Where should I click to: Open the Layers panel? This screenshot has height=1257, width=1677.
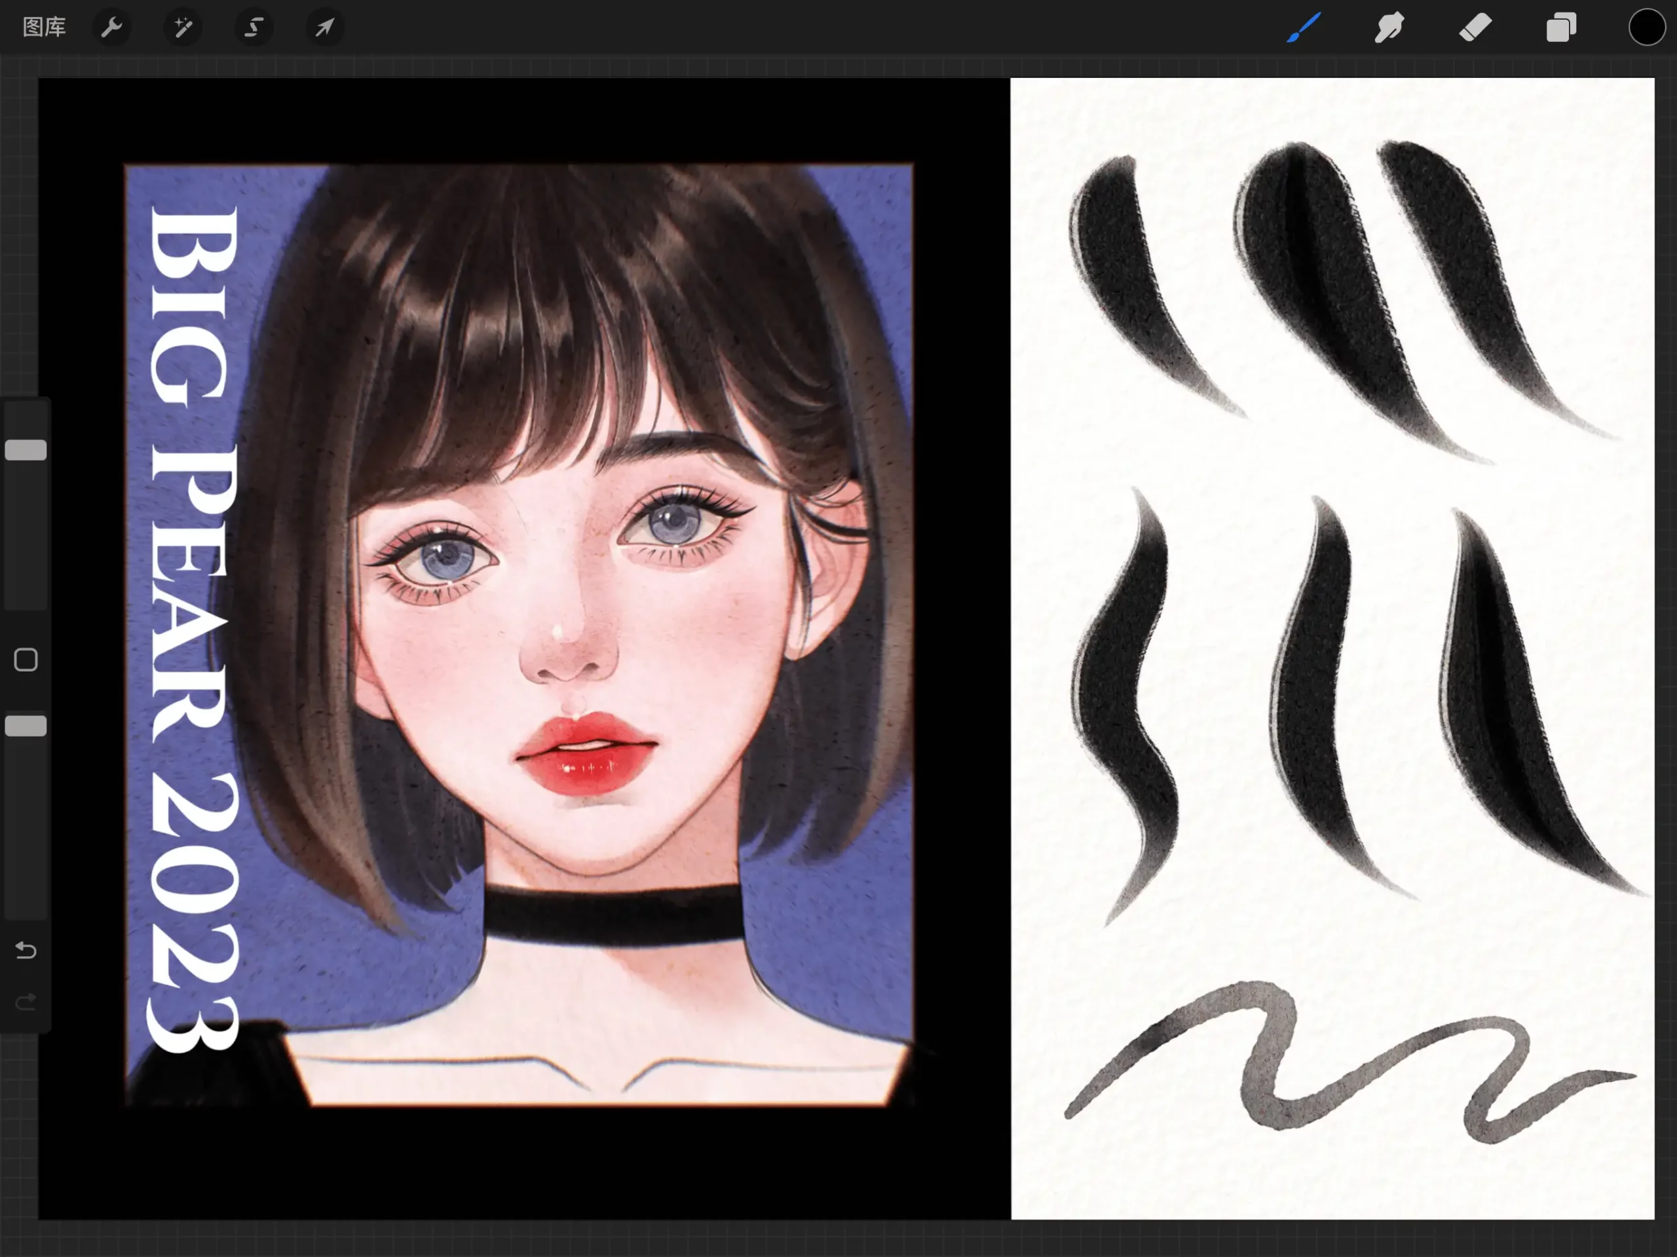pos(1561,28)
